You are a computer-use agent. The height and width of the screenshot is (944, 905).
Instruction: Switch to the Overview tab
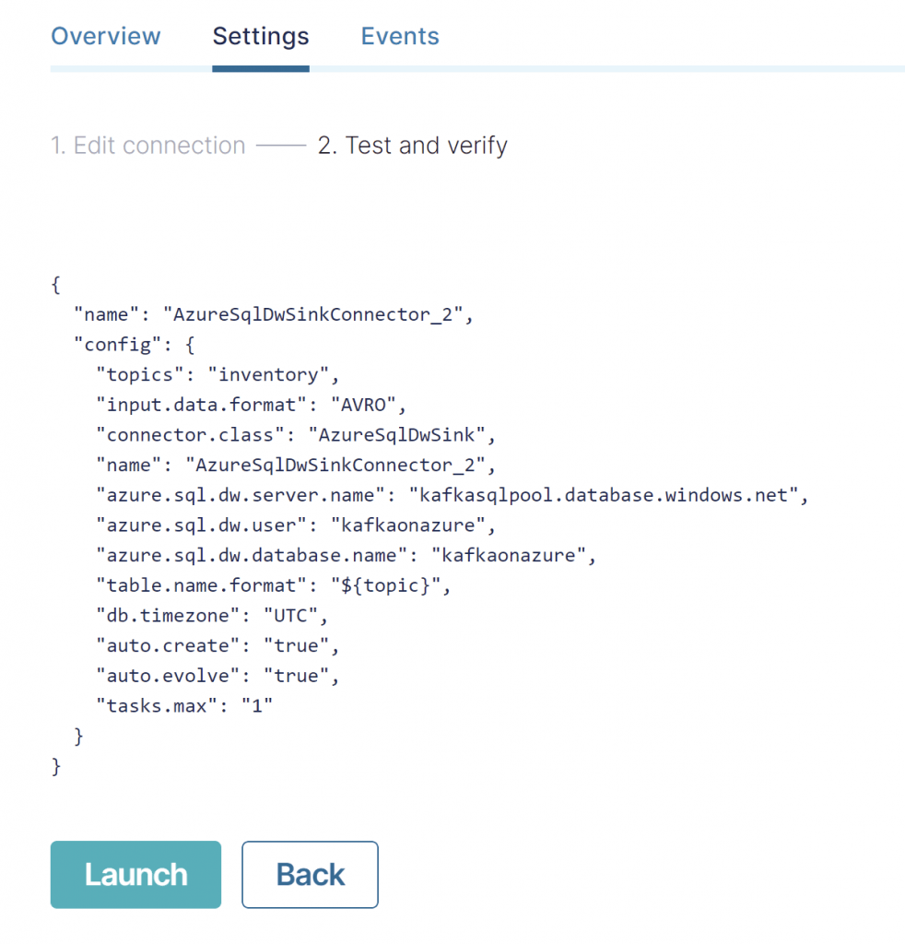tap(105, 36)
